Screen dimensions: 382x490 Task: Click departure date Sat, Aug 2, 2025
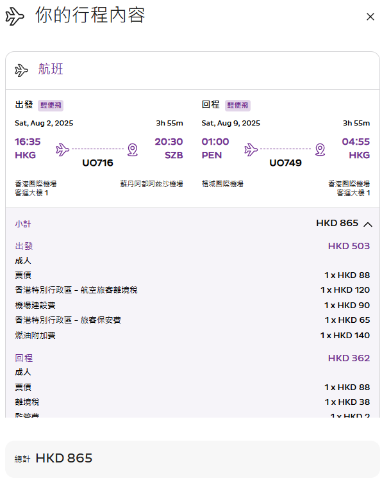(44, 123)
